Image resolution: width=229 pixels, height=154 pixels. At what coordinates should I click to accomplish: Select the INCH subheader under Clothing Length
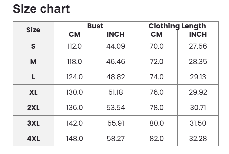[198, 34]
